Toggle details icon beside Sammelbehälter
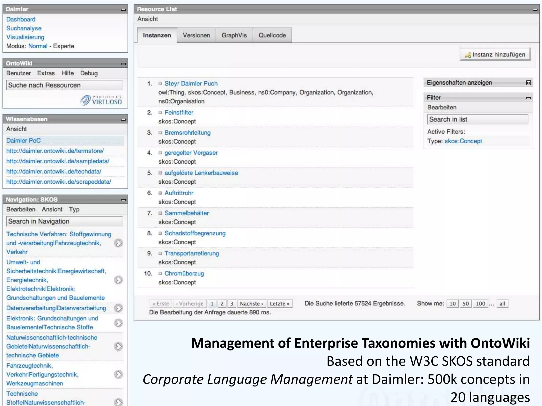The image size is (542, 406). coord(160,213)
